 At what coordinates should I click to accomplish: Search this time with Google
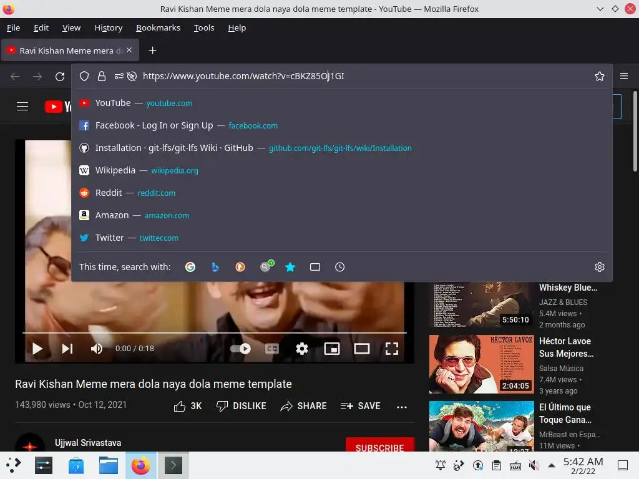click(x=190, y=267)
